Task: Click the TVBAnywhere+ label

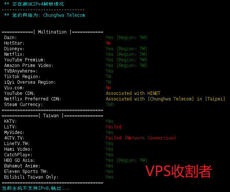Action: 21,71
